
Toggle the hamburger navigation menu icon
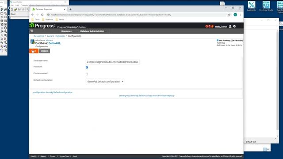(32, 31)
